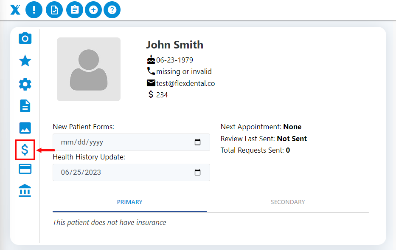Click 'Next Appointment: None' text
Screen dimensions: 396x250
pos(261,127)
